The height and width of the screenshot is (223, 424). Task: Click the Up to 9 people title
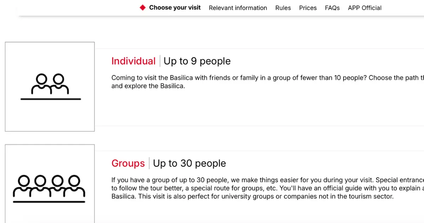tap(197, 61)
